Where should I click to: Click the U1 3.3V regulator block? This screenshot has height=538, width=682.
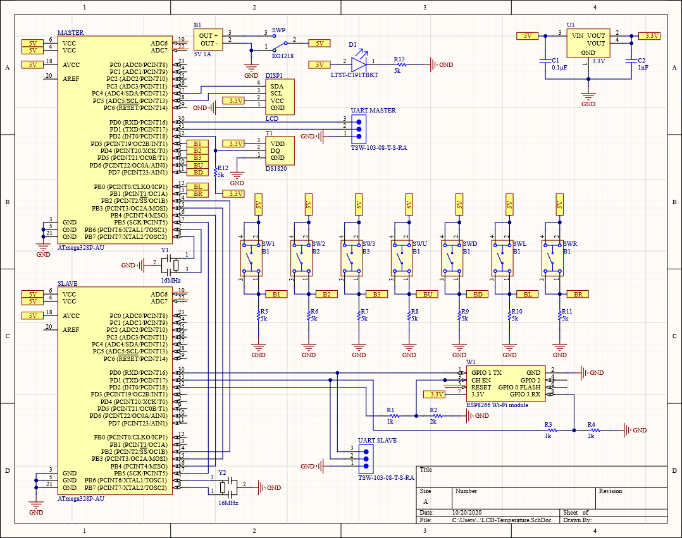pyautogui.click(x=588, y=43)
